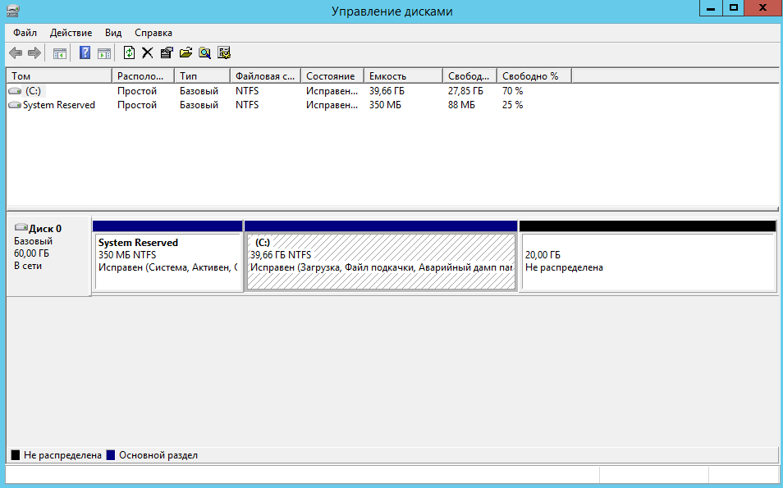Click the last toolbar settings icon

coord(223,52)
